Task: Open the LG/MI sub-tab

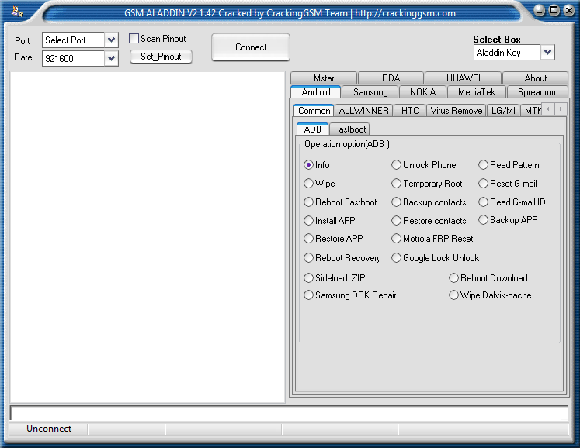Action: pos(503,110)
